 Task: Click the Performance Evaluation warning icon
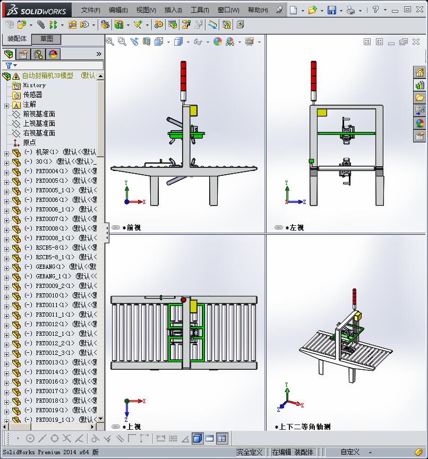226,24
